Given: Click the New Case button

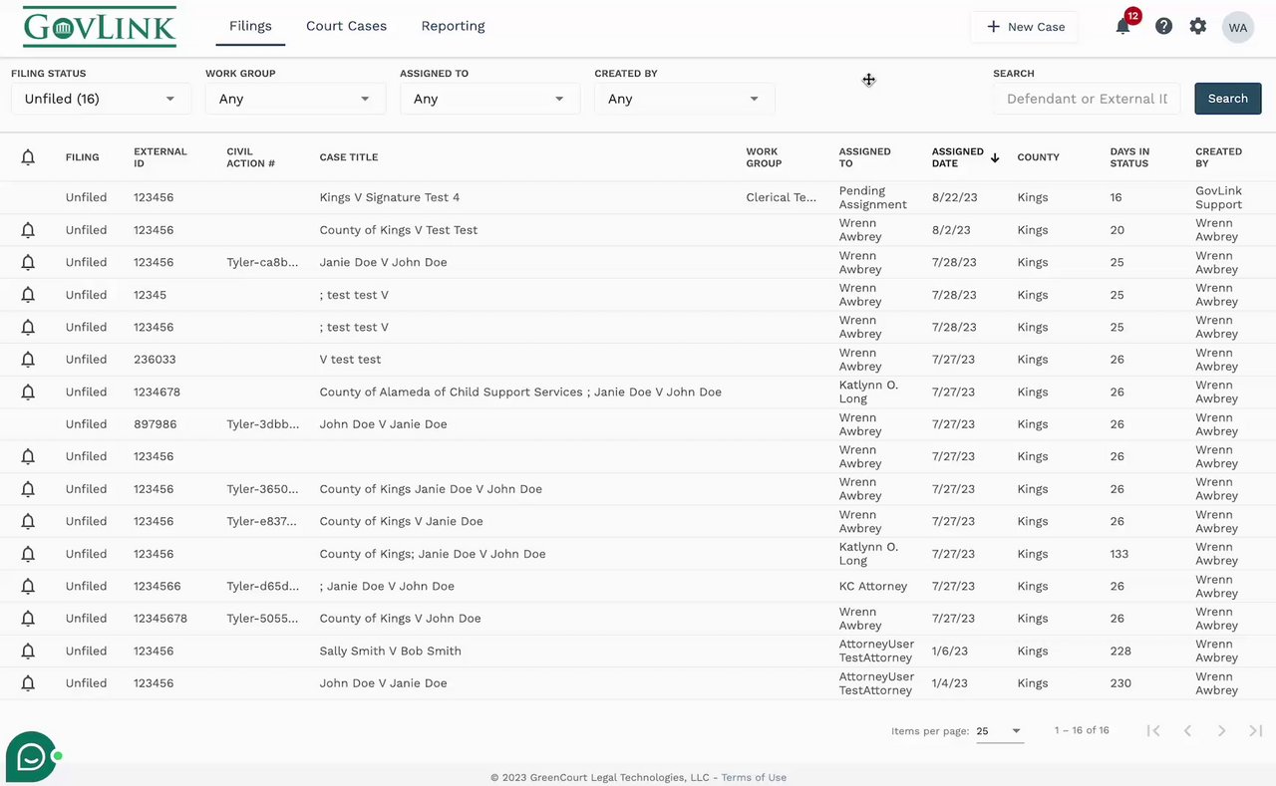Looking at the screenshot, I should coord(1025,27).
